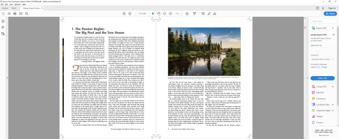Click the scrolling mode toolbar icon

tap(194, 14)
